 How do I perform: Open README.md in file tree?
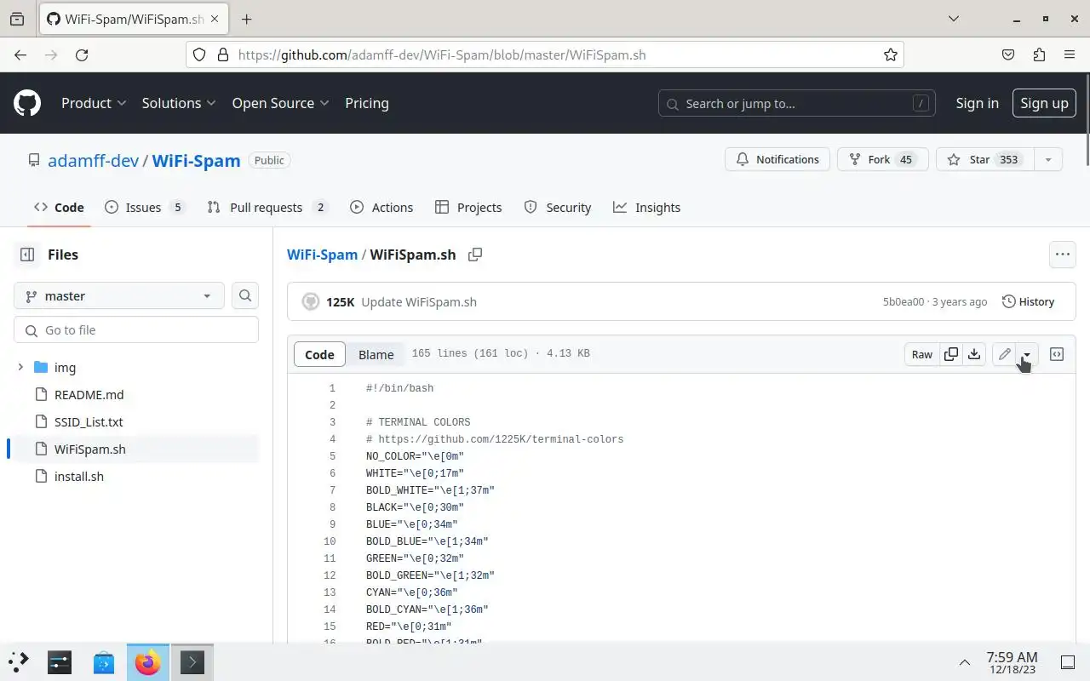[x=89, y=394]
